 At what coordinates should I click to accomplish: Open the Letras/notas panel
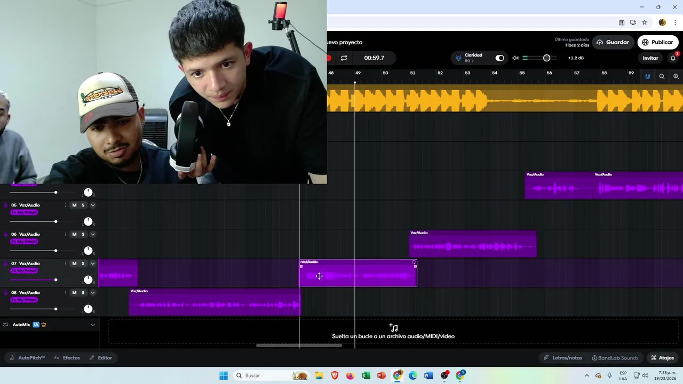click(x=563, y=358)
